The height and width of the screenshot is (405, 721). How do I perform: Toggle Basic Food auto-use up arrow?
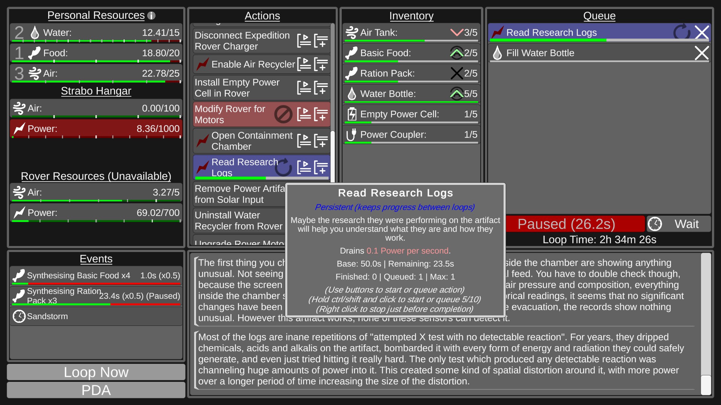457,53
